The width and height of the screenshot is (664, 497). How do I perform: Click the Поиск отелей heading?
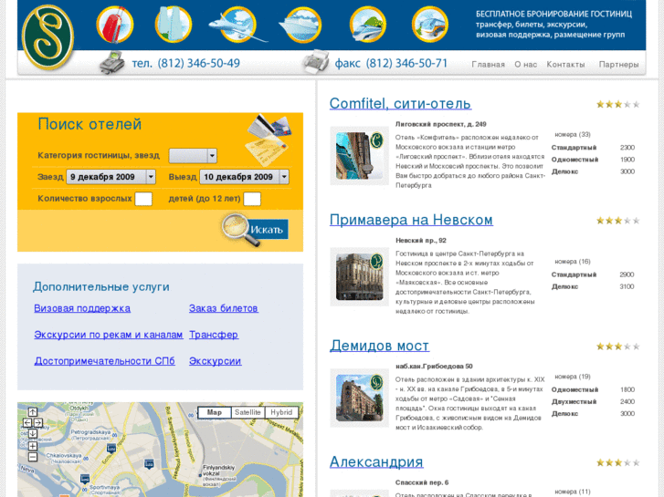[90, 124]
